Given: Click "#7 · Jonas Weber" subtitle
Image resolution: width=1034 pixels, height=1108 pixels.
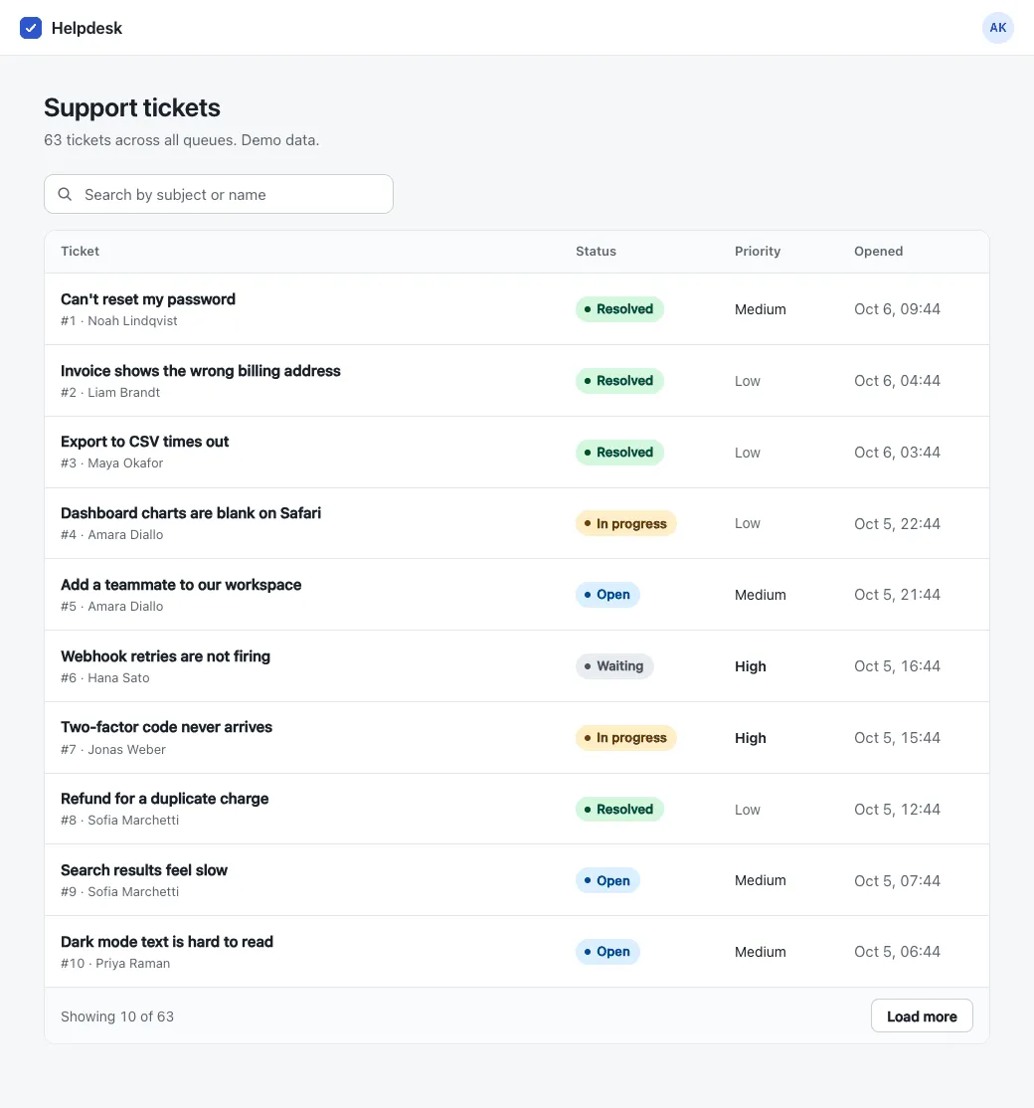Looking at the screenshot, I should pos(113,750).
